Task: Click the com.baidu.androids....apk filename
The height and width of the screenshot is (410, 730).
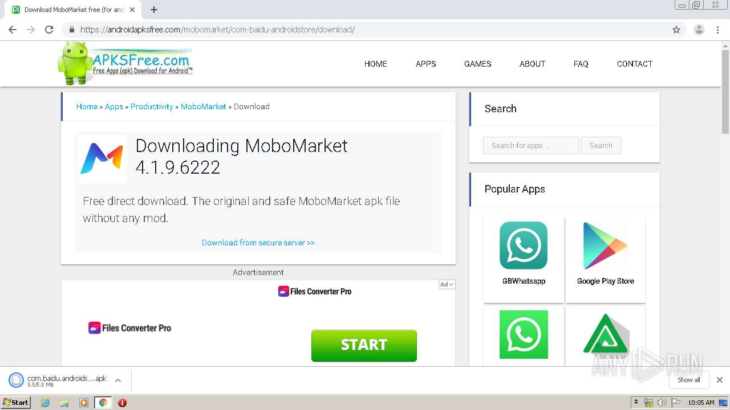Action: point(67,378)
